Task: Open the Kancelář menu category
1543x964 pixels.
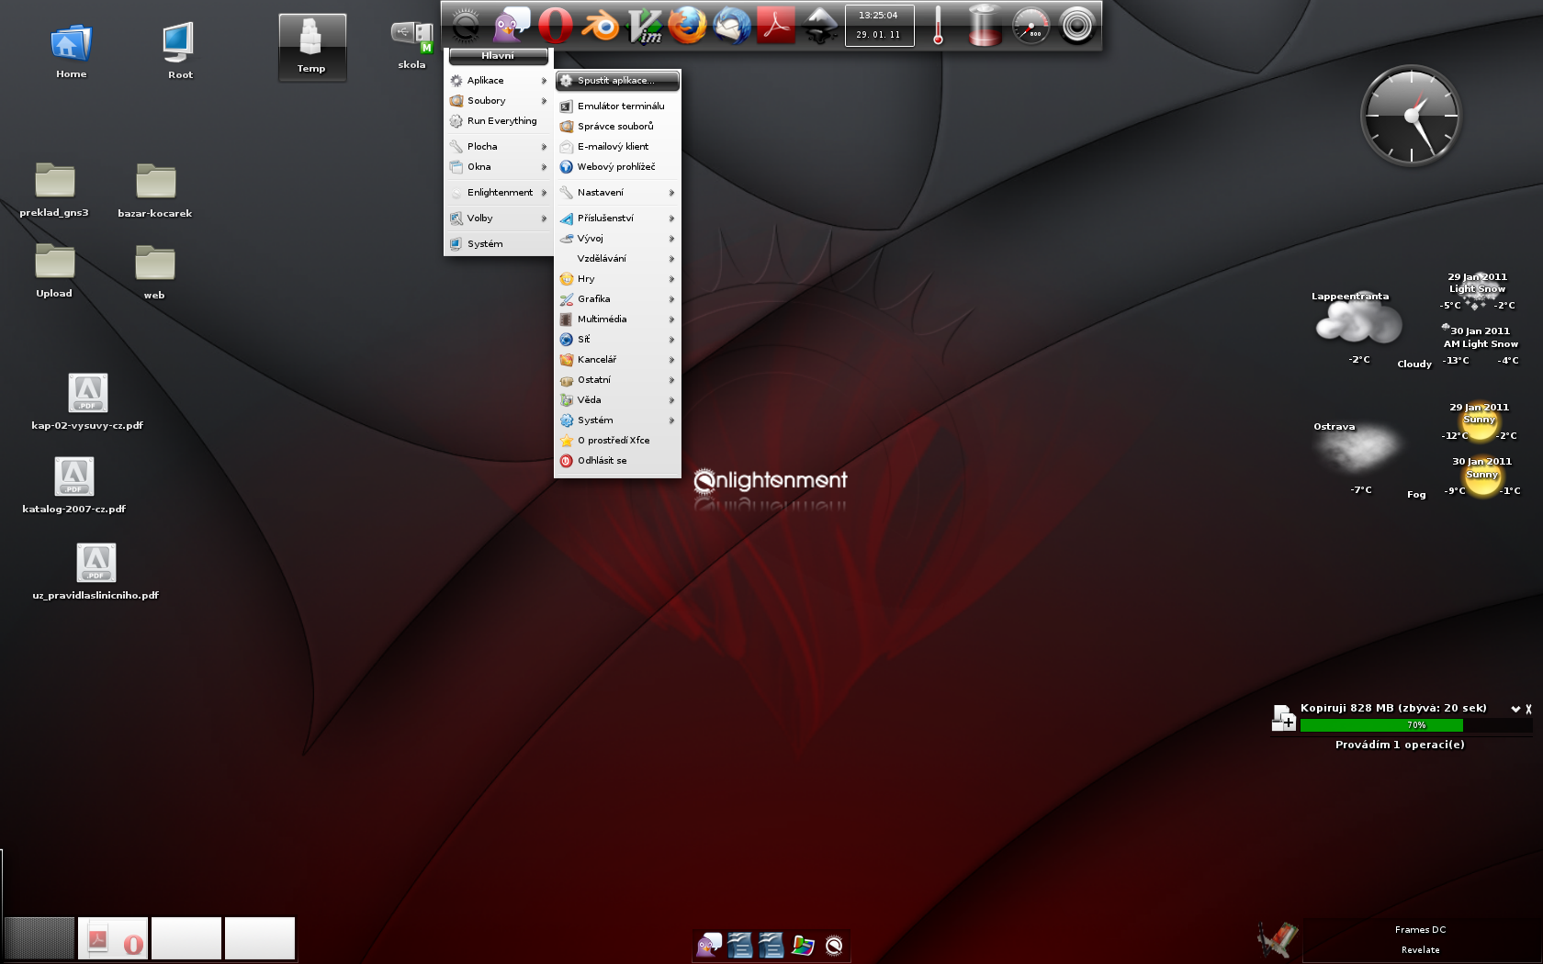Action: (617, 360)
